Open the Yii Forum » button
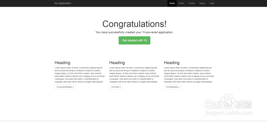Screen dimensions: 267x122 pyautogui.click(x=116, y=87)
